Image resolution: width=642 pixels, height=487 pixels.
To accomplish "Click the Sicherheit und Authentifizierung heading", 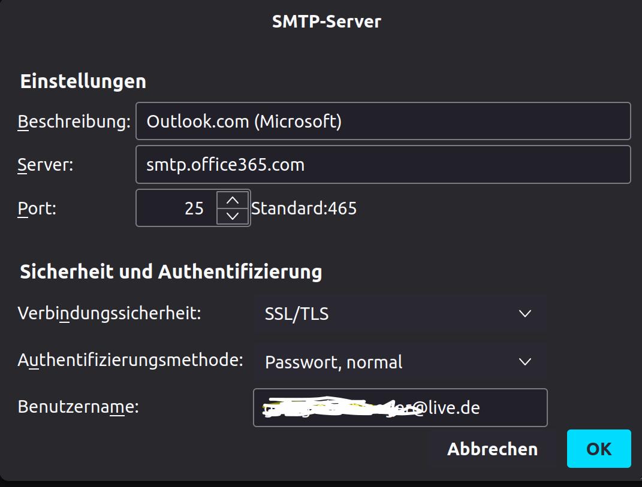I will click(x=171, y=272).
